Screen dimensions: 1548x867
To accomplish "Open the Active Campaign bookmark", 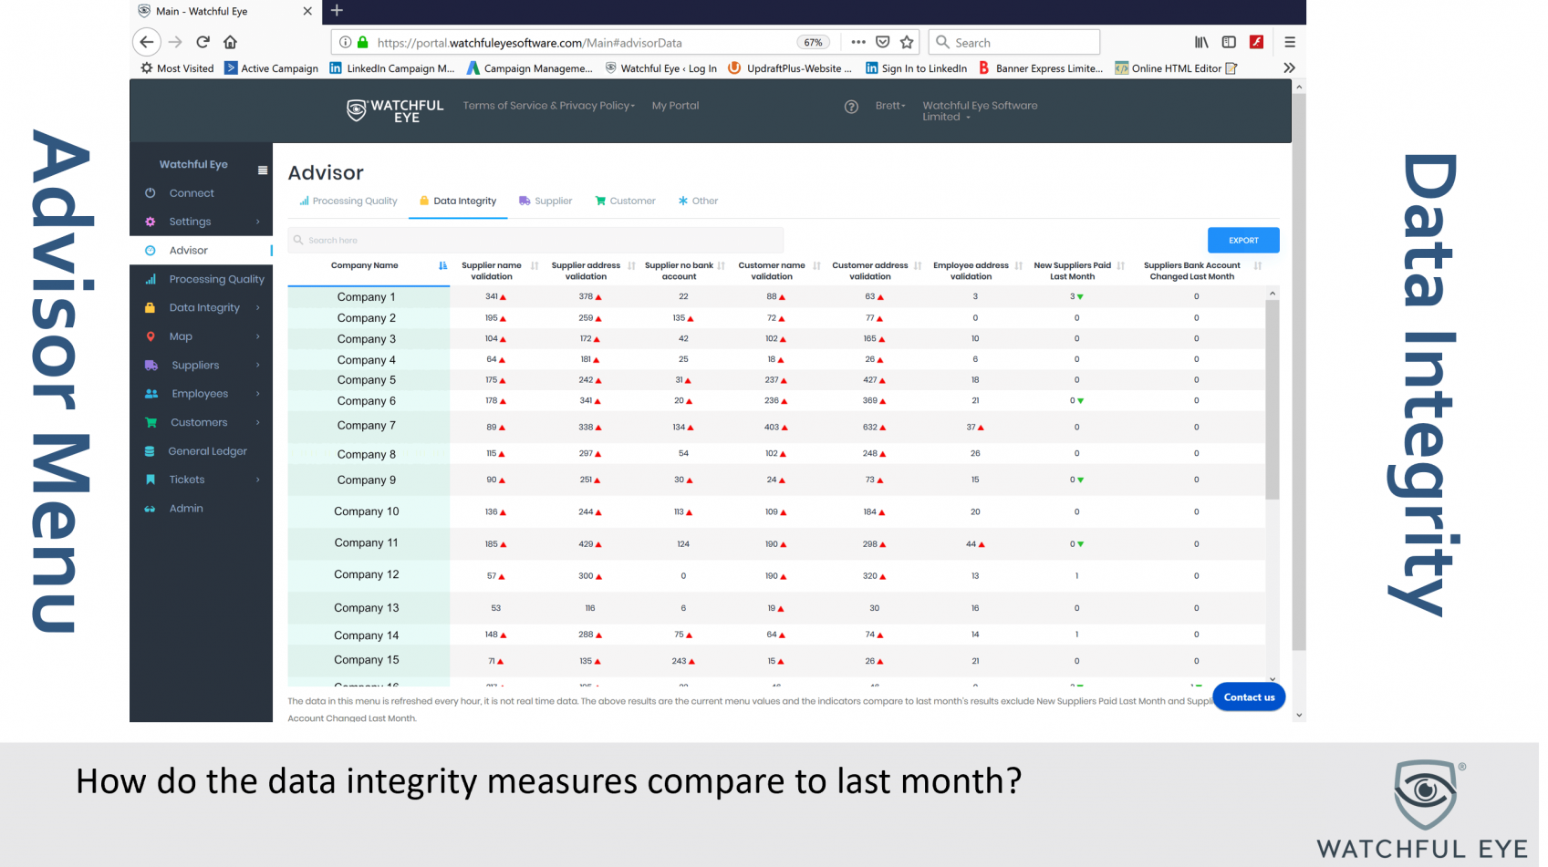I will pos(272,68).
